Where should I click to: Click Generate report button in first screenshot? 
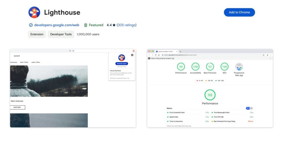pyautogui.click(x=122, y=64)
